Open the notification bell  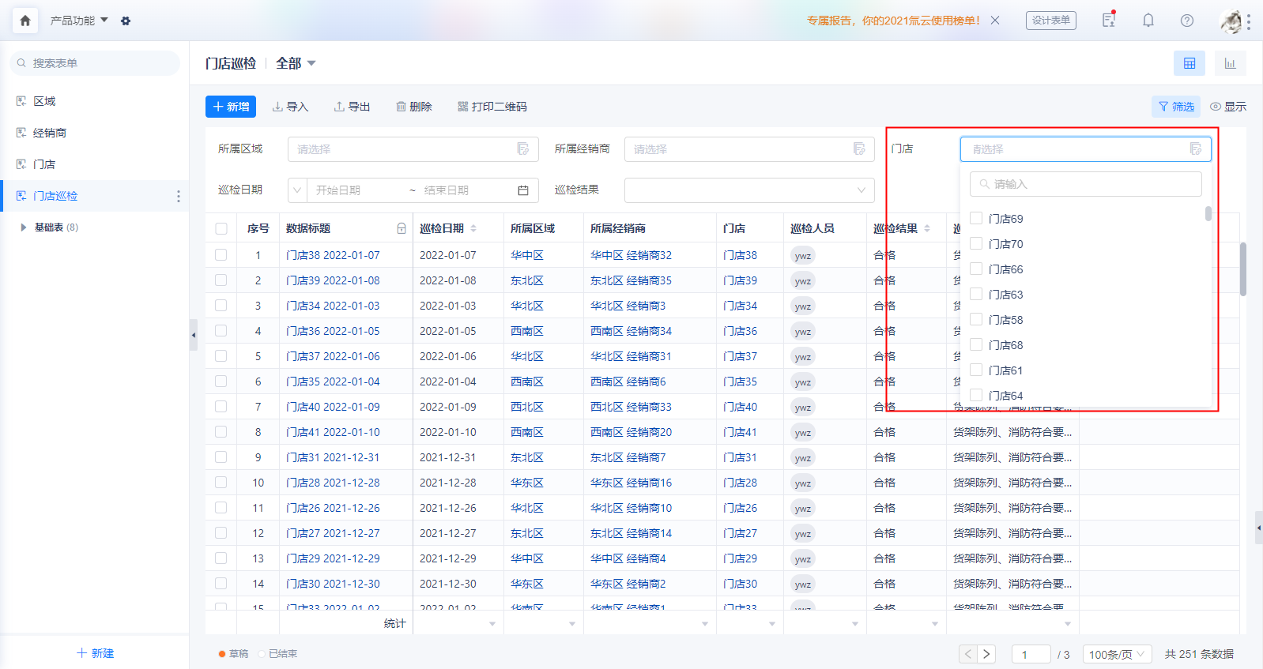coord(1148,21)
